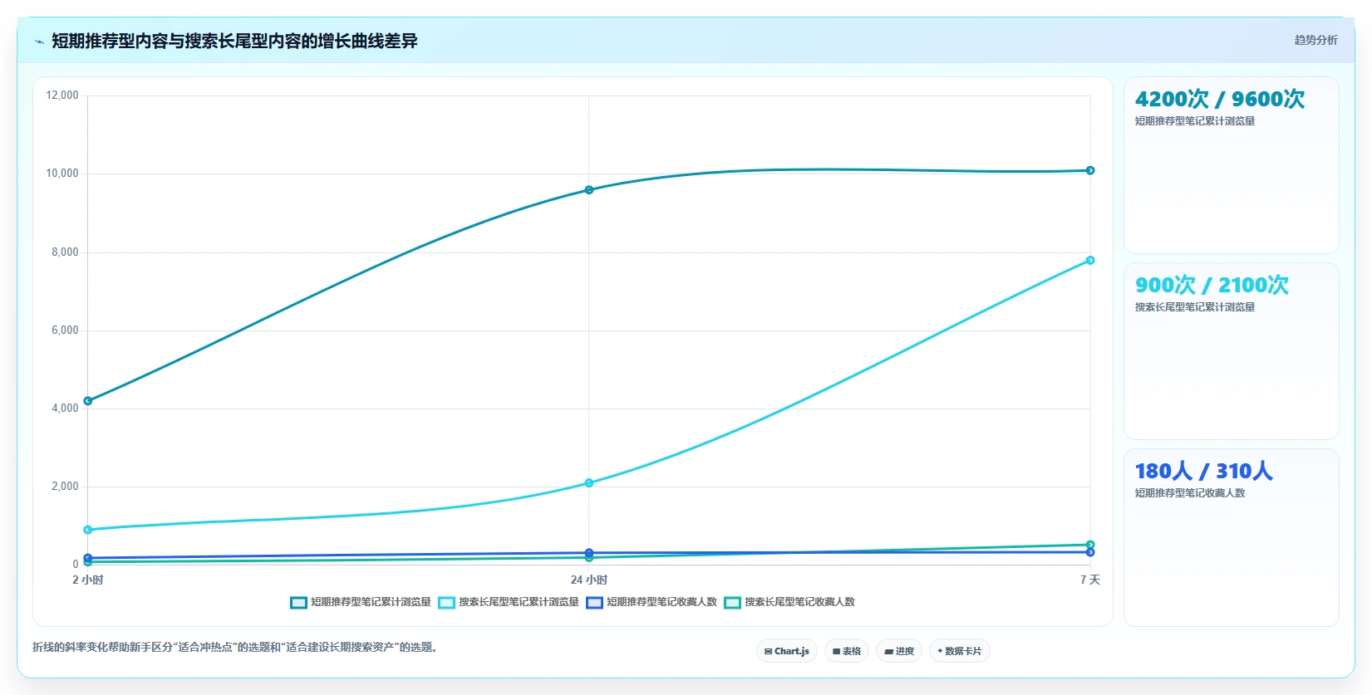Select the 进度 chip
This screenshot has width=1372, height=695.
[x=899, y=651]
